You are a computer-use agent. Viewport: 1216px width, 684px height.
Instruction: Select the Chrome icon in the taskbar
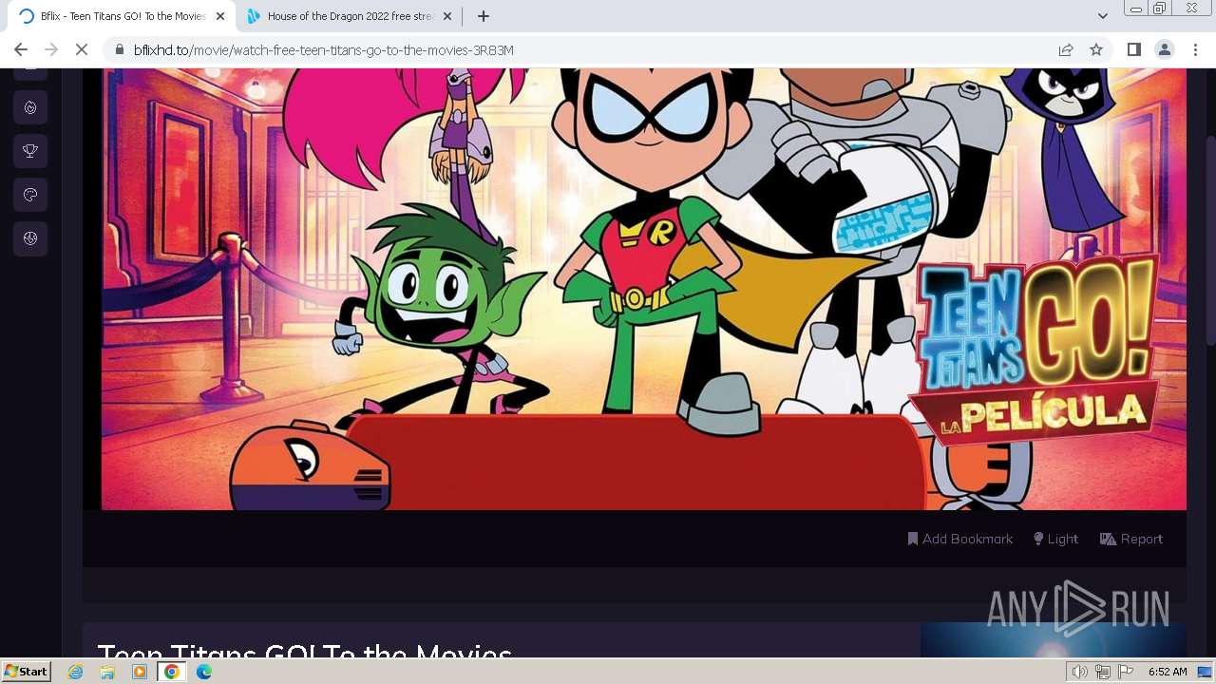click(172, 672)
